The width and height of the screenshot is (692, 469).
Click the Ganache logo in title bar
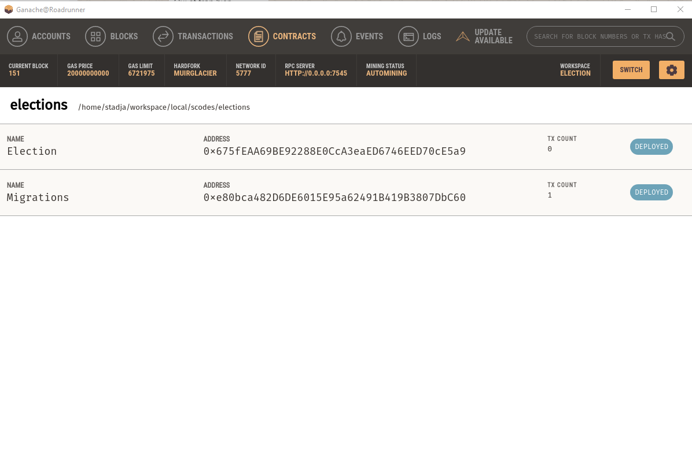[8, 9]
